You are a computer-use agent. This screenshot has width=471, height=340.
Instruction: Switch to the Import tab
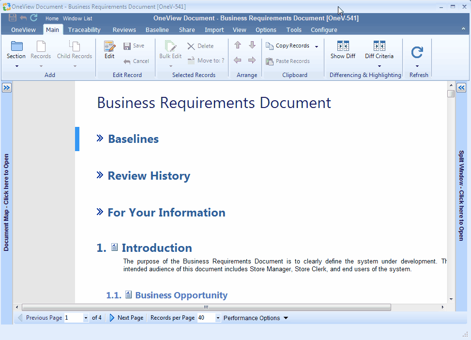coord(214,30)
